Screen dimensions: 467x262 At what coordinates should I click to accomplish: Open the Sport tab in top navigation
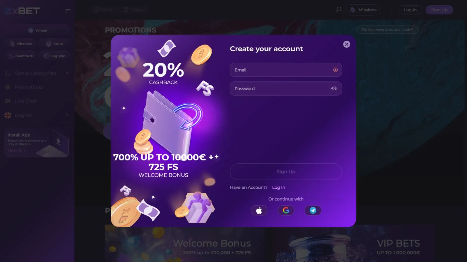tap(103, 10)
